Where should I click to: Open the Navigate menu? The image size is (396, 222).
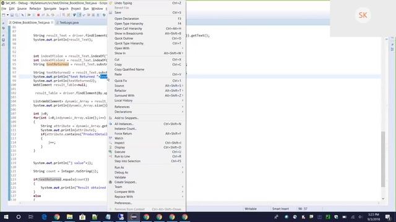coord(50,9)
